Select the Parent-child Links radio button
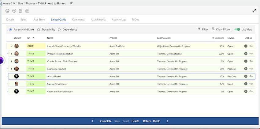The image size is (260, 129). tap(10, 29)
